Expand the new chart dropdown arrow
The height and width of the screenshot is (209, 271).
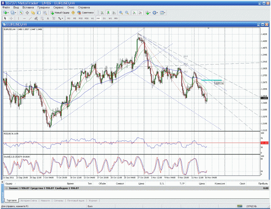click(x=8, y=12)
